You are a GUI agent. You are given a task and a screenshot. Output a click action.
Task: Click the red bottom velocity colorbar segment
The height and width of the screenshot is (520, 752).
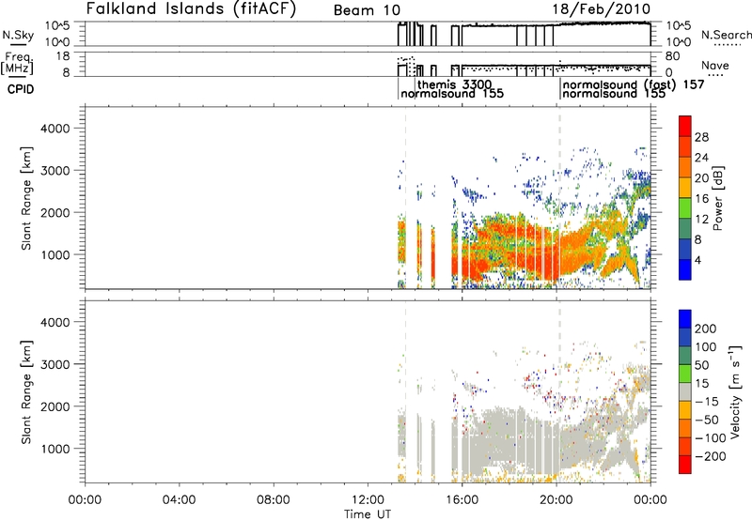(x=685, y=465)
